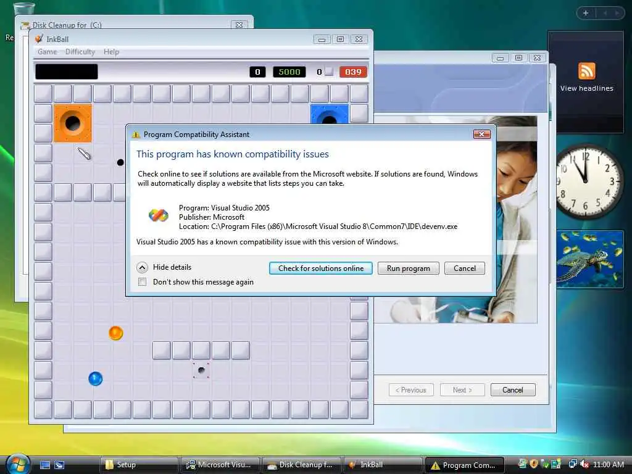Click the orange ball in the InkBall board
Viewport: 632px width, 474px height.
(x=115, y=333)
